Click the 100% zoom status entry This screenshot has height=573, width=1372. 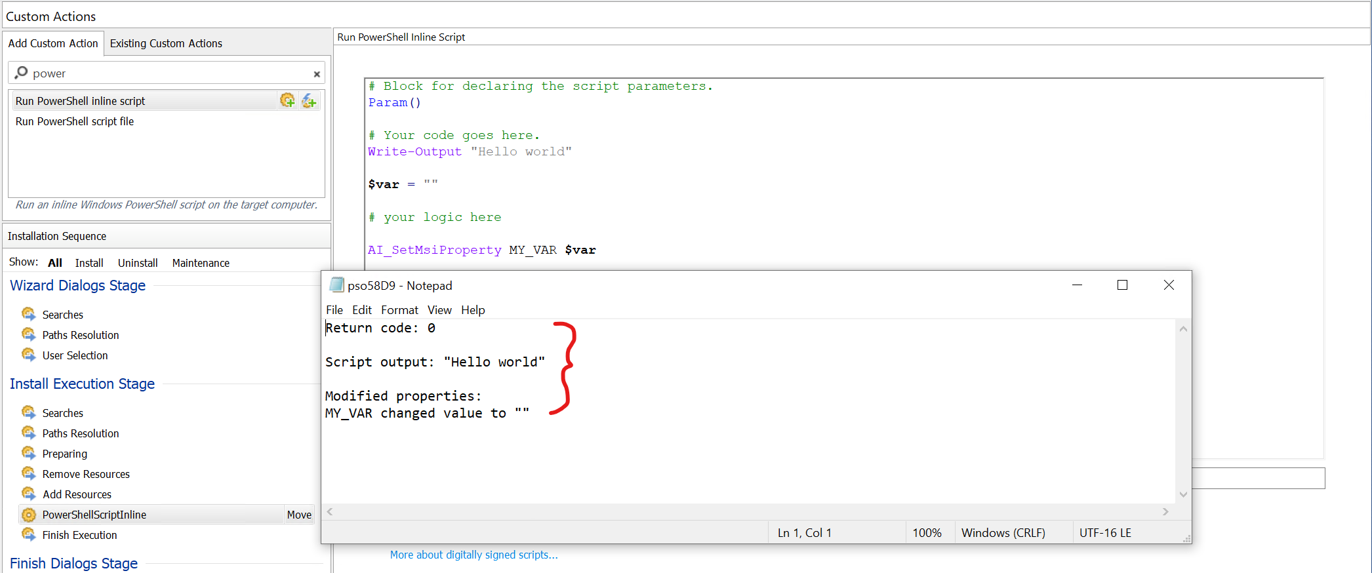click(927, 533)
